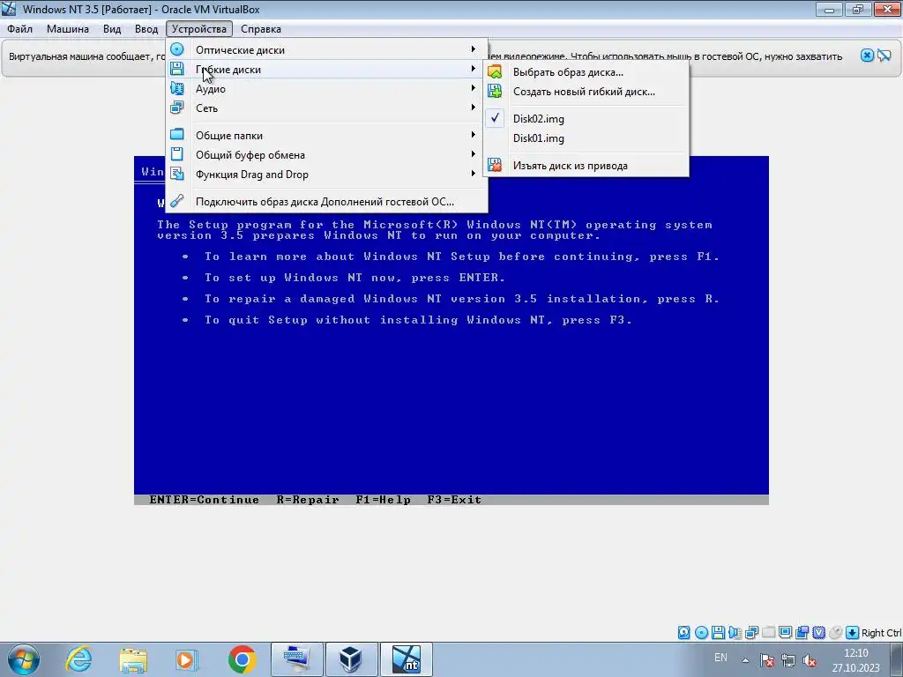Click the mouse integration indicator in status bar
903x677 pixels.
pos(836,633)
